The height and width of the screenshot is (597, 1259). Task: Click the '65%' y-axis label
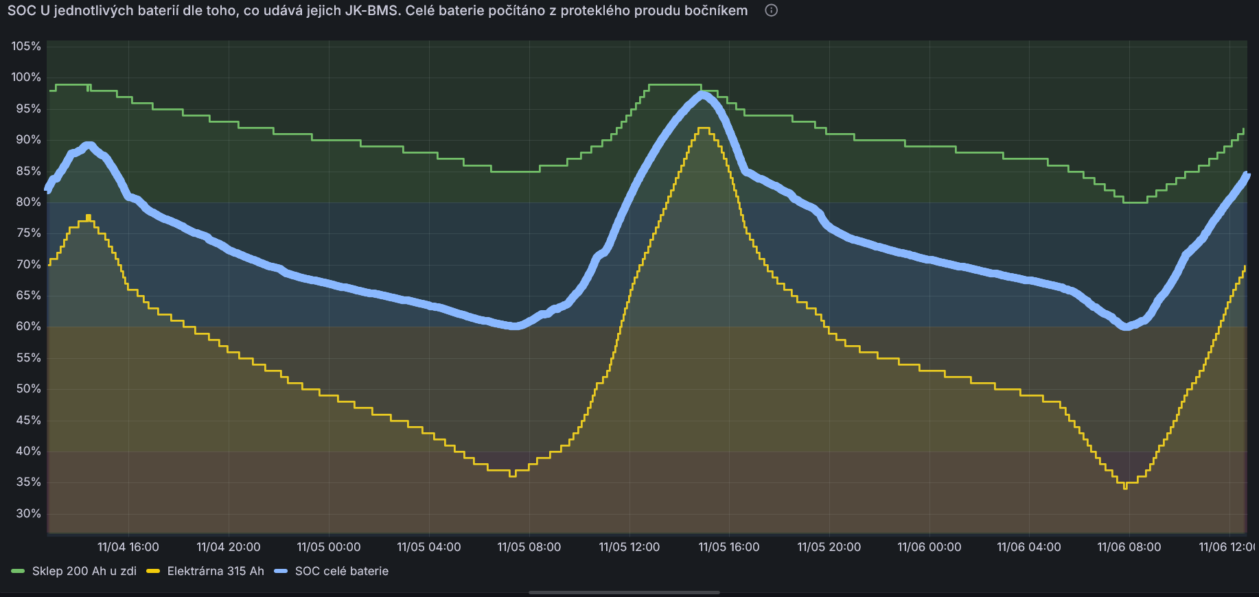[29, 296]
